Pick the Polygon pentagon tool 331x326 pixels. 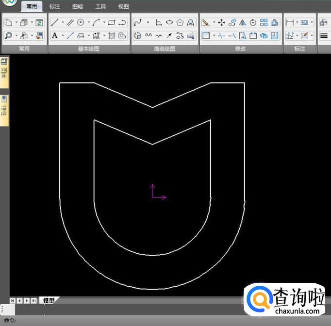(180, 22)
